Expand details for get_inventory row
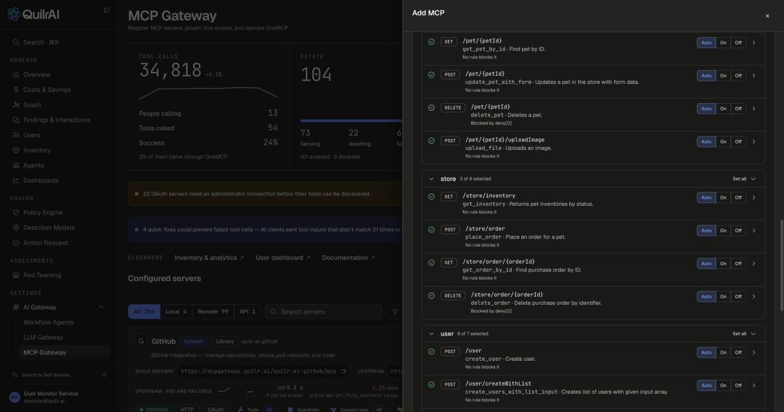This screenshot has height=412, width=784. coord(754,197)
